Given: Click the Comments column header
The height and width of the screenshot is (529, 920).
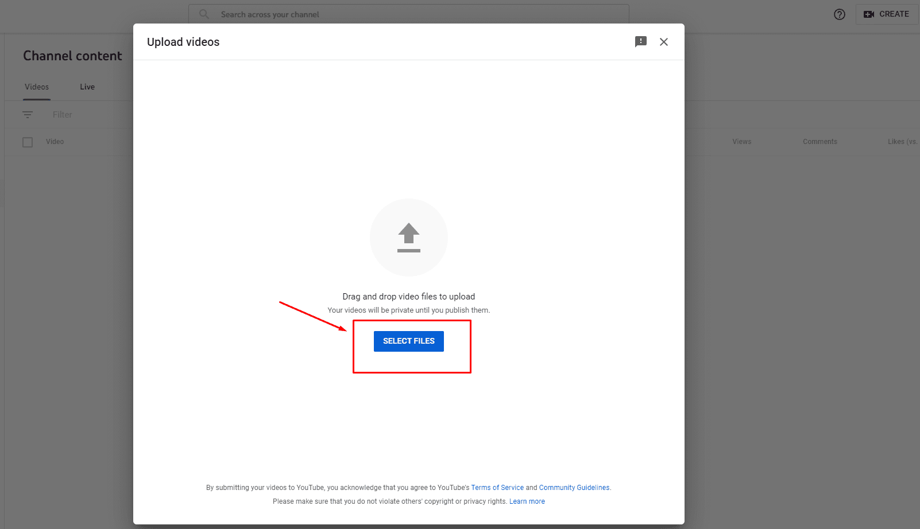Looking at the screenshot, I should coord(820,142).
